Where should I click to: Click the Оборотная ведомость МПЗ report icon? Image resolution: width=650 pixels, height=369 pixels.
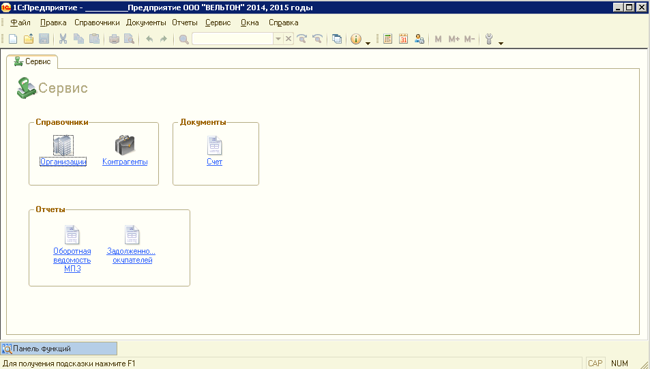point(72,235)
